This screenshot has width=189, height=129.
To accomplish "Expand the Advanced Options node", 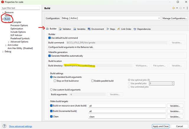I will tap(9, 42).
